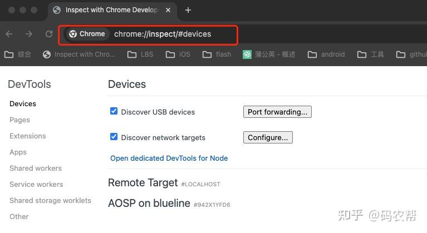
Task: Toggle Discover network targets checkbox
Action: 114,137
